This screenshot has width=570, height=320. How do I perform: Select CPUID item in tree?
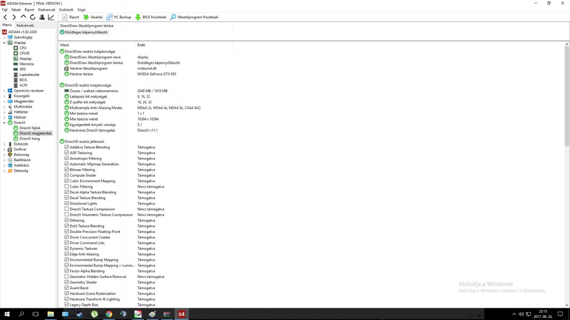tap(25, 53)
